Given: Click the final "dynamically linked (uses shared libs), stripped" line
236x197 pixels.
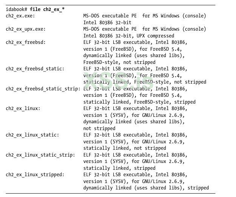Looking at the screenshot, I should [146, 188].
